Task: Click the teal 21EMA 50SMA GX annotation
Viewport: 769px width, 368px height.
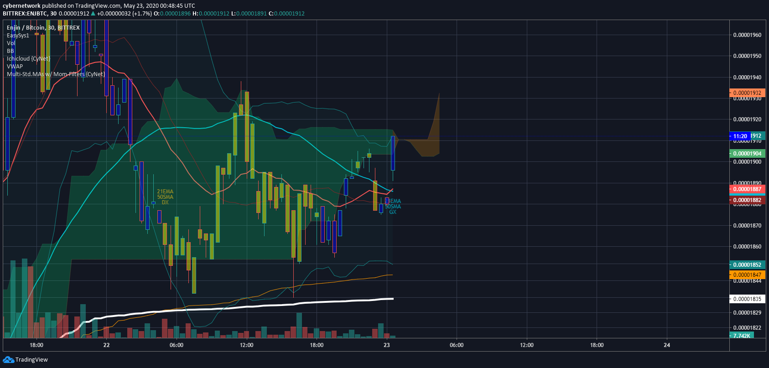Action: 393,207
